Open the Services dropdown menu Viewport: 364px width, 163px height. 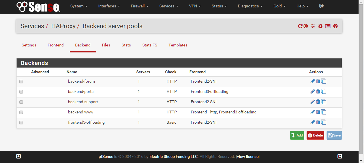pyautogui.click(x=169, y=6)
